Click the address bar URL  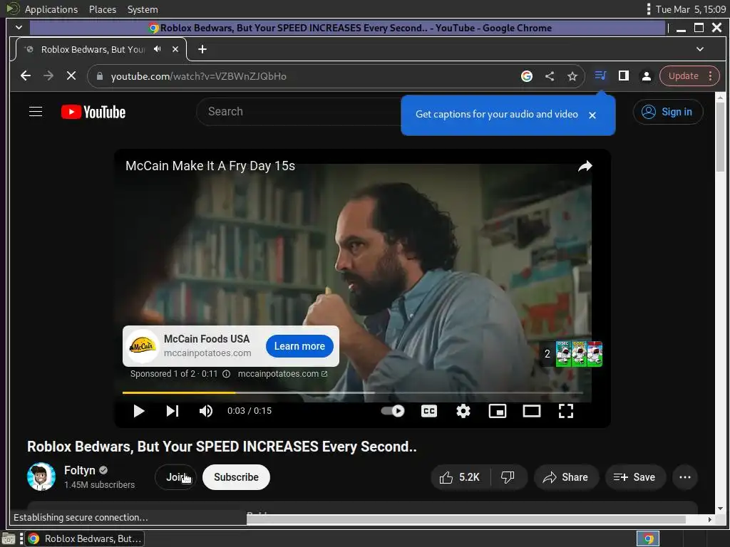[x=199, y=76]
